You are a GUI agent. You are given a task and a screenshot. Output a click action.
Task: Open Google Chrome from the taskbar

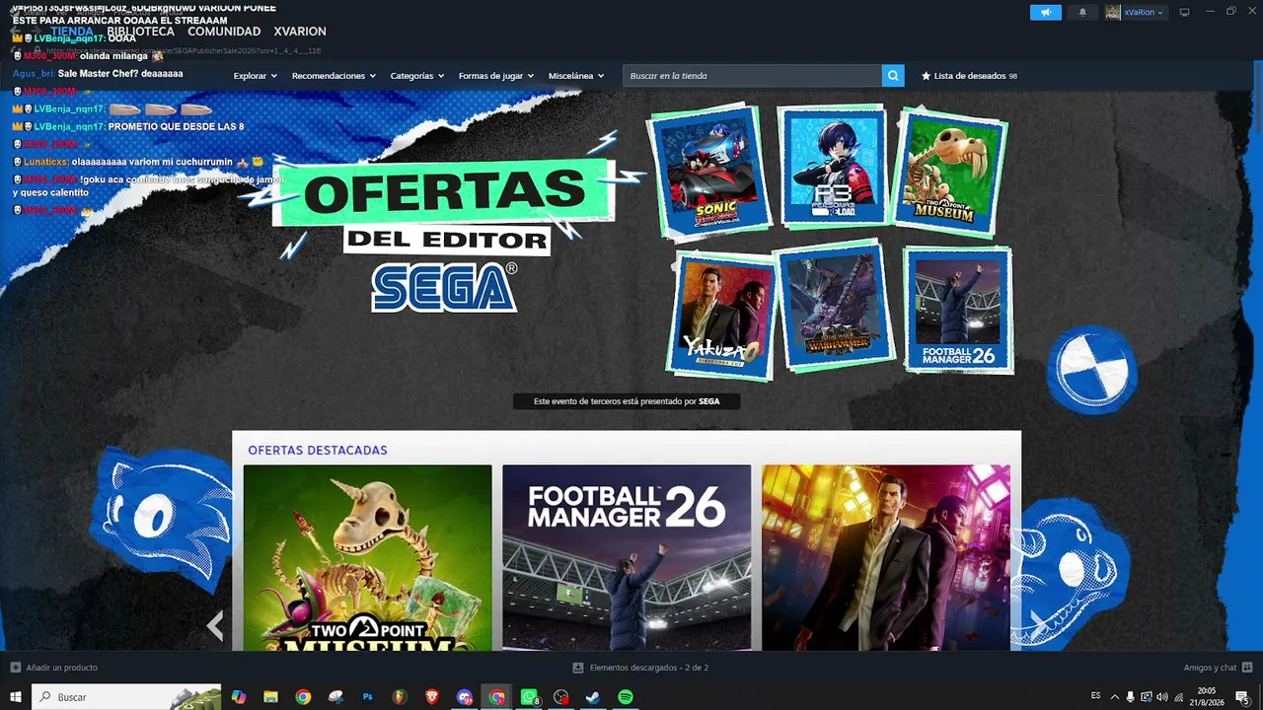coord(303,697)
